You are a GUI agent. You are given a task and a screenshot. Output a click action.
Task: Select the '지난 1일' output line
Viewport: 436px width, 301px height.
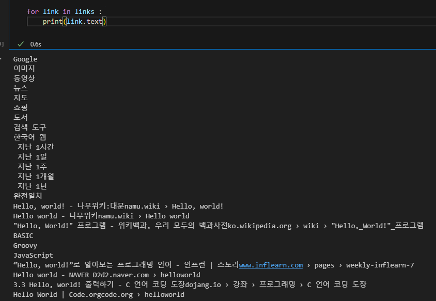pos(32,157)
